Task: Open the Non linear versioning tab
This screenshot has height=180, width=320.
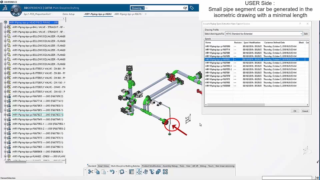Action: [225, 166]
